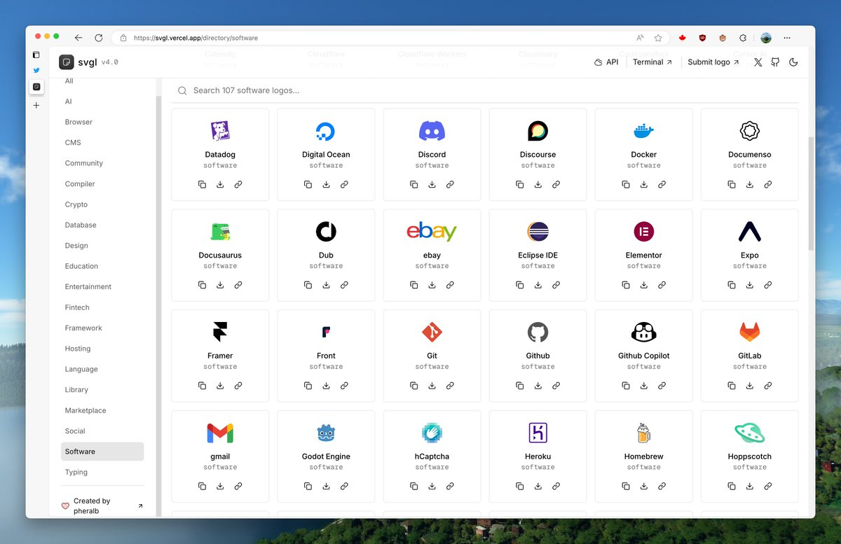The height and width of the screenshot is (544, 841).
Task: Open the Expo website link icon
Action: [x=768, y=285]
